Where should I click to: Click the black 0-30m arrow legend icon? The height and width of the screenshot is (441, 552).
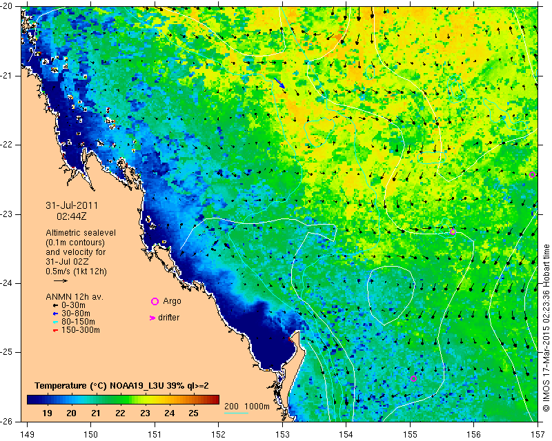click(55, 306)
